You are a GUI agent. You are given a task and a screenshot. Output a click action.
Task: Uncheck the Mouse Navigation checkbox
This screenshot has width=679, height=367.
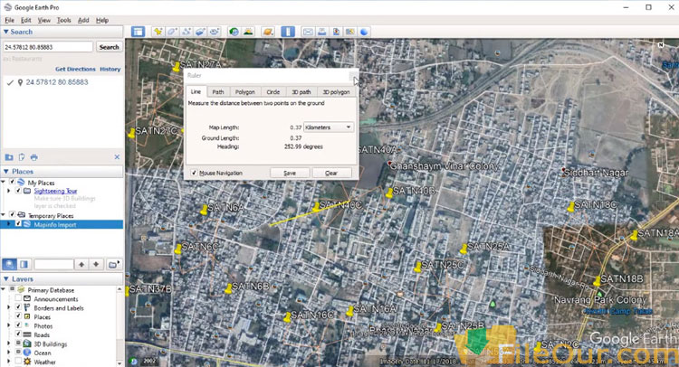tap(194, 173)
